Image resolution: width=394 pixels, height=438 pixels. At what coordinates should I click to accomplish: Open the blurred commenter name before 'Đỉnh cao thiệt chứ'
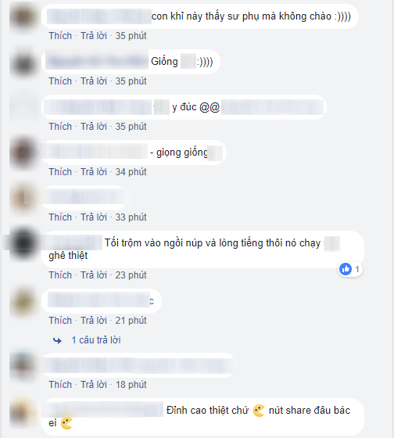tap(106, 410)
